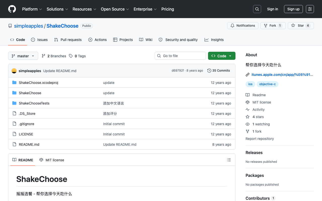The height and width of the screenshot is (201, 322).
Task: Switch to the MIT license tab
Action: point(52,160)
